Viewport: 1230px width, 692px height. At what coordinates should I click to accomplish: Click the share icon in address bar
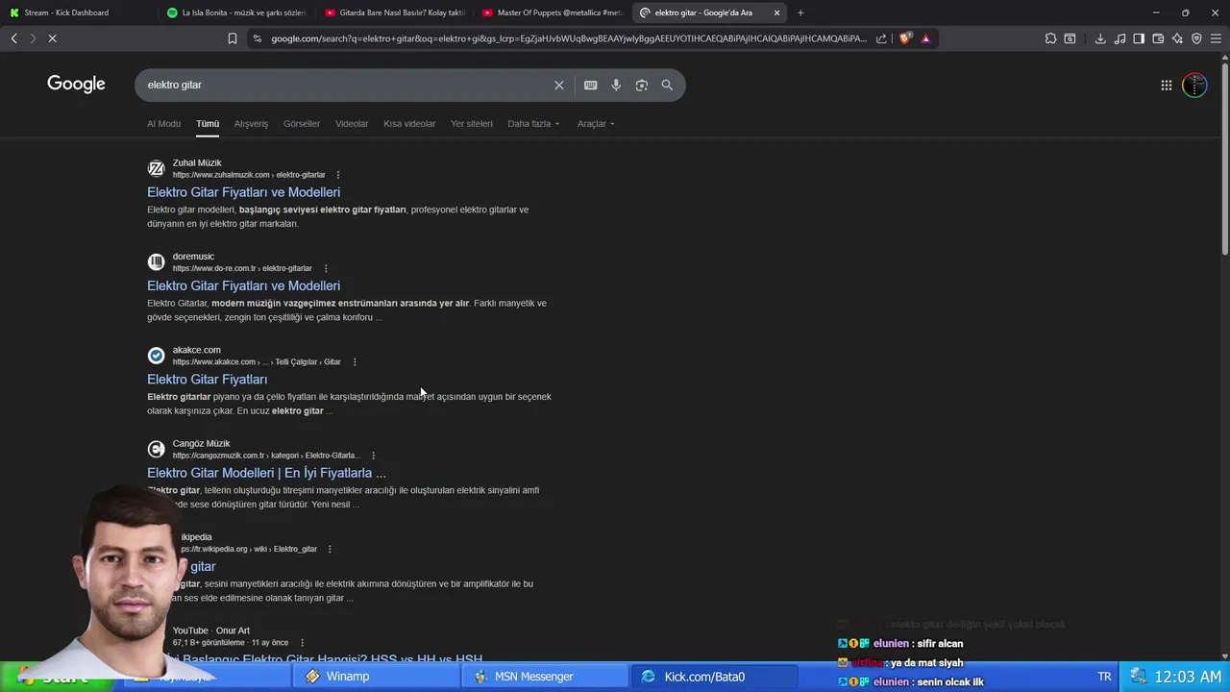[x=881, y=38]
